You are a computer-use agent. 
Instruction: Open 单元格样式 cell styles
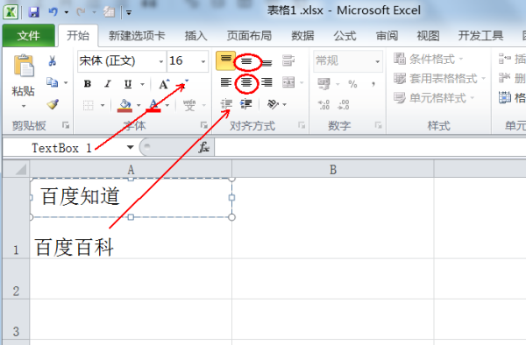tap(434, 98)
